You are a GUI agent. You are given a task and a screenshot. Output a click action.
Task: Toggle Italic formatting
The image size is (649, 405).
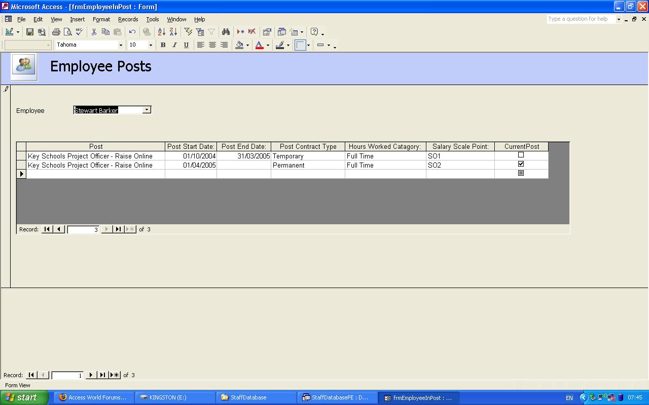[x=174, y=45]
